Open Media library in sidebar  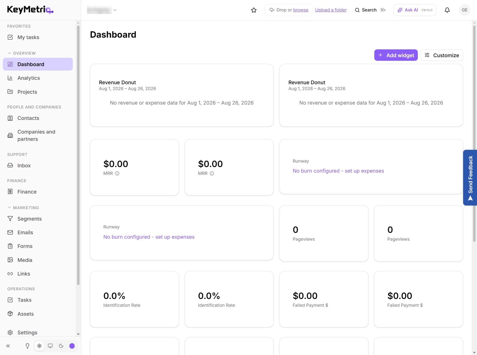pos(38,260)
